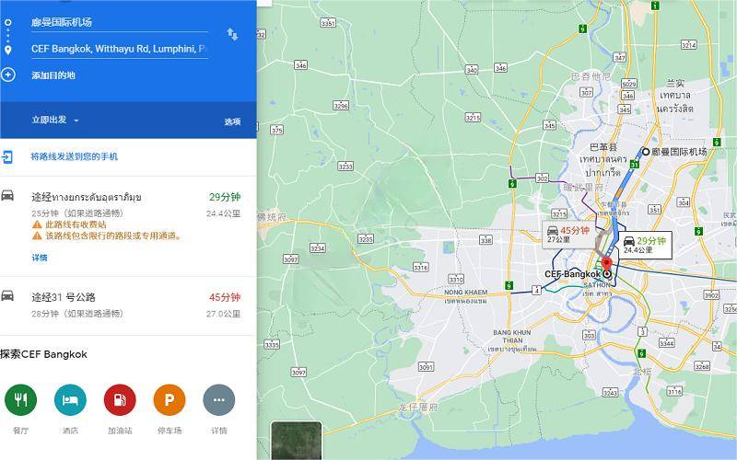The width and height of the screenshot is (737, 460).
Task: Select the Hotels bed icon
Action: click(71, 400)
